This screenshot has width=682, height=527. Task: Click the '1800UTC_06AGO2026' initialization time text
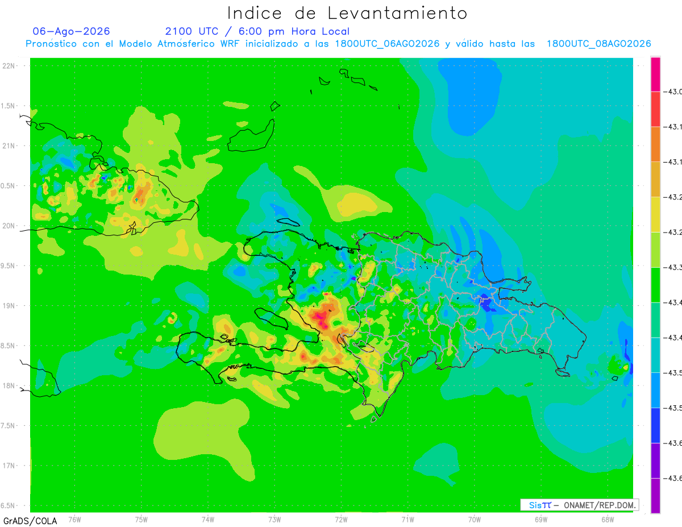tap(388, 44)
